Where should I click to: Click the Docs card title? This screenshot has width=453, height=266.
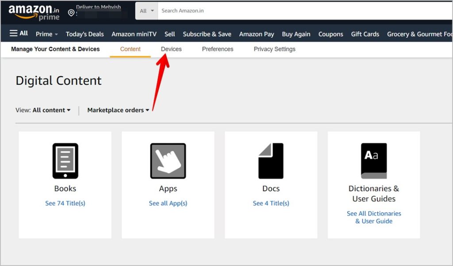click(271, 189)
